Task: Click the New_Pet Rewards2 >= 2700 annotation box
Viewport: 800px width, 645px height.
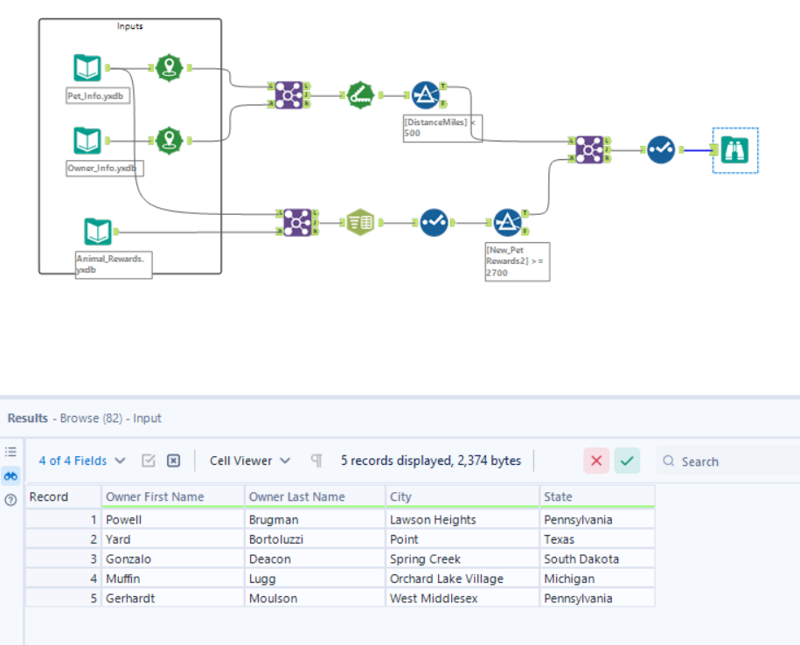Action: (518, 261)
